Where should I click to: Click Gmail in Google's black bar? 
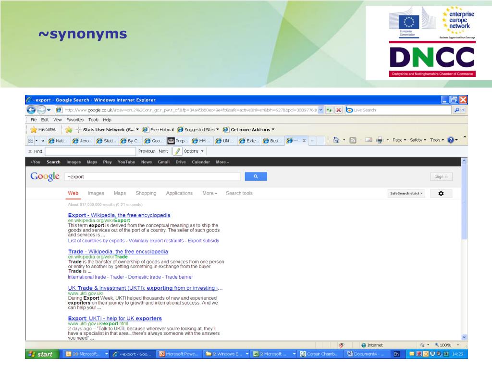coord(163,162)
